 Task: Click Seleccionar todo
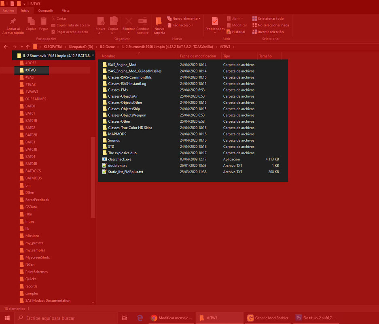(268, 19)
